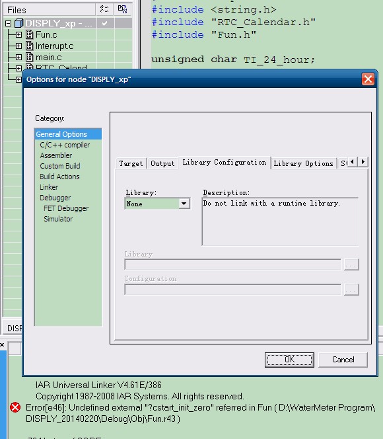Select the C/C++ compiler category
The width and height of the screenshot is (383, 439).
[65, 145]
